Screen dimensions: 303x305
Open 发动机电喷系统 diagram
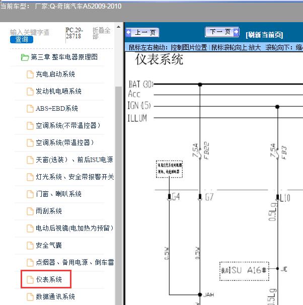click(58, 92)
